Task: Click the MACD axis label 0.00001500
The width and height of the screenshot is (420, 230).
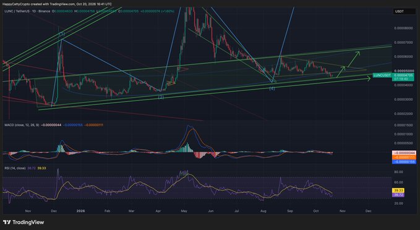Action: [403, 125]
